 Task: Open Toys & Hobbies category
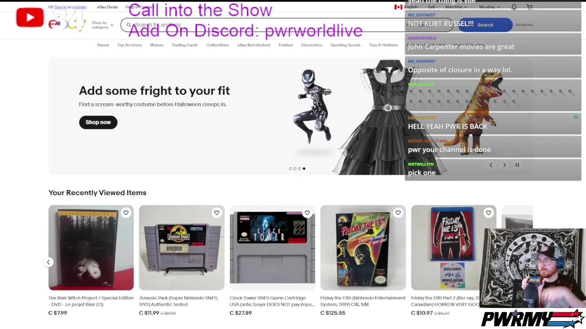click(x=383, y=45)
